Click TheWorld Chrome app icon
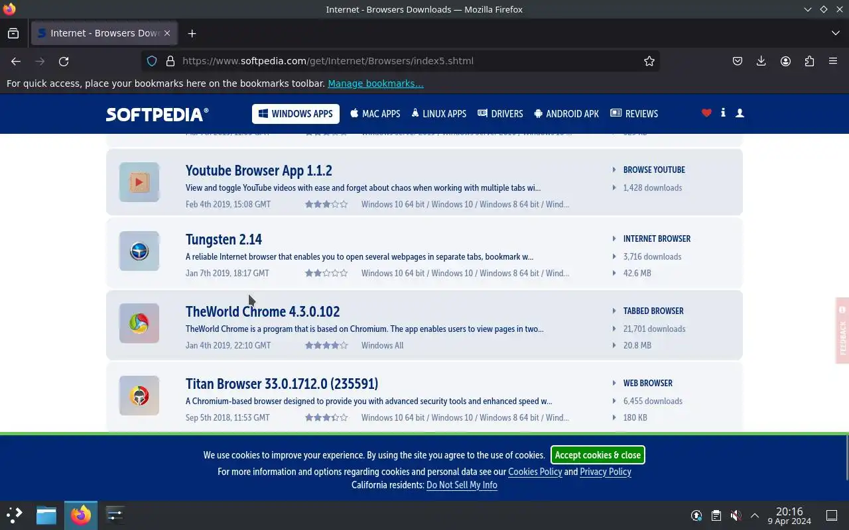This screenshot has height=530, width=849. click(x=139, y=323)
